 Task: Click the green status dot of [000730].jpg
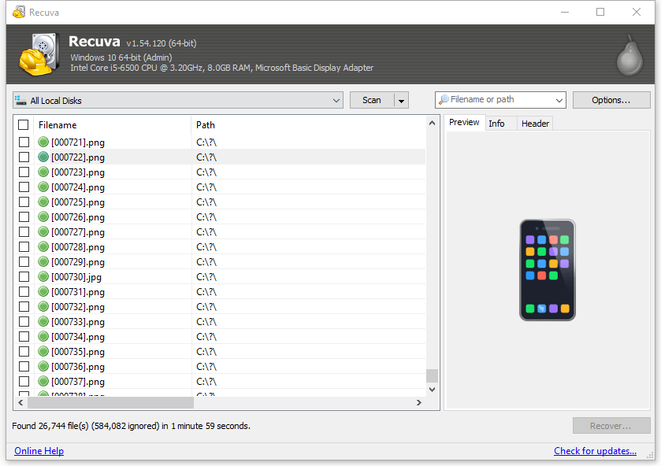coord(43,277)
